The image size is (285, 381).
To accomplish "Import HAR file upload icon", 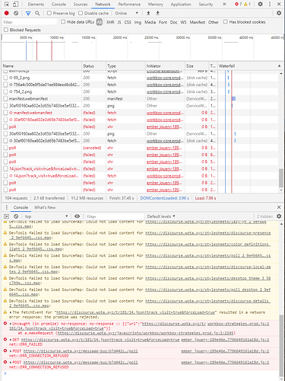I will coord(148,13).
